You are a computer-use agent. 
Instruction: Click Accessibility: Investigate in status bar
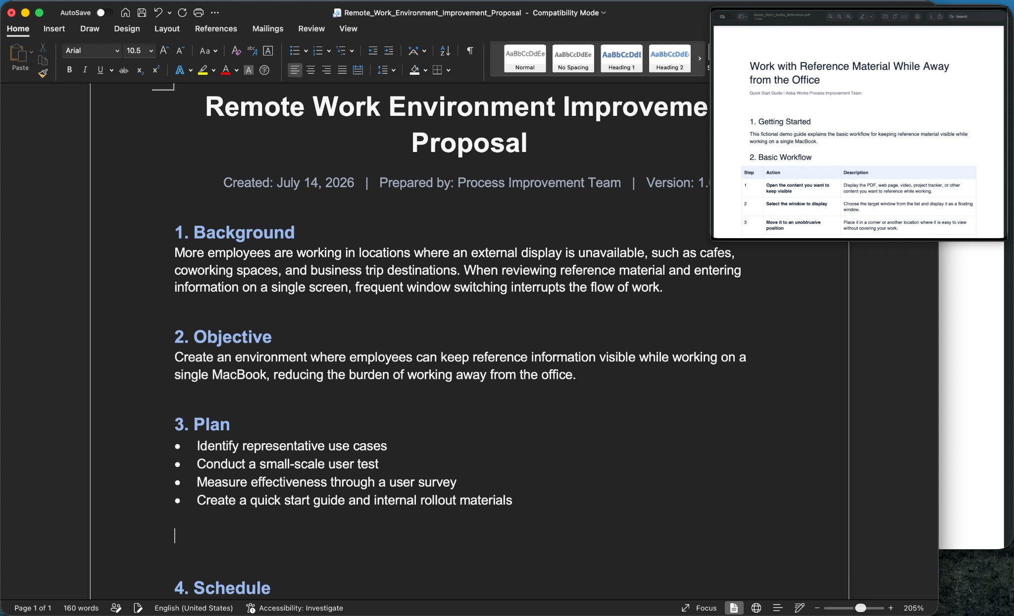(295, 608)
